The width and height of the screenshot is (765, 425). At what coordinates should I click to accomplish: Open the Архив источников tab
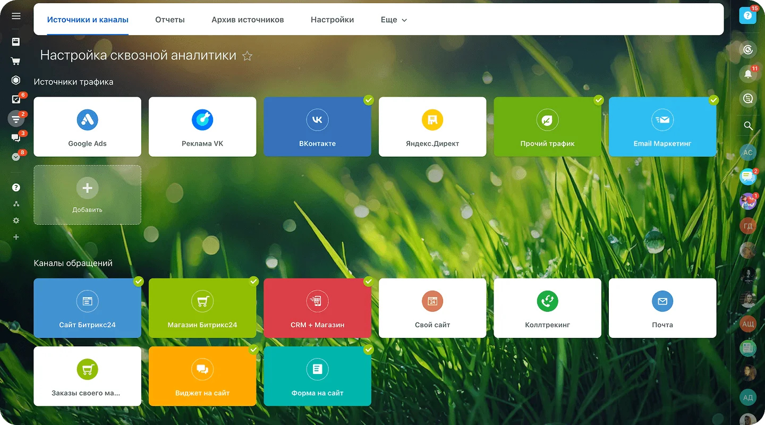(248, 20)
